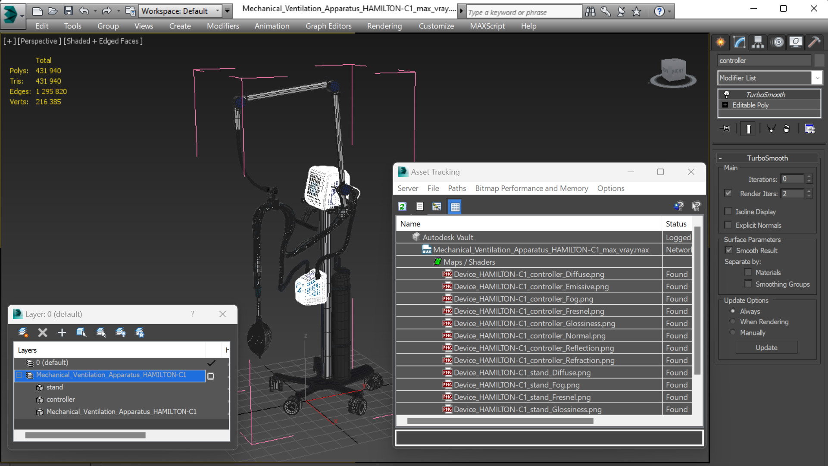Open the Utilities hammer panel tab
The width and height of the screenshot is (828, 466).
[814, 42]
